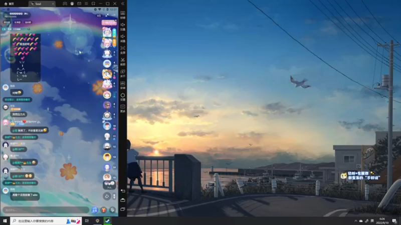401x225 pixels.
Task: Click the heart emoji art message bubble
Action: pyautogui.click(x=25, y=57)
